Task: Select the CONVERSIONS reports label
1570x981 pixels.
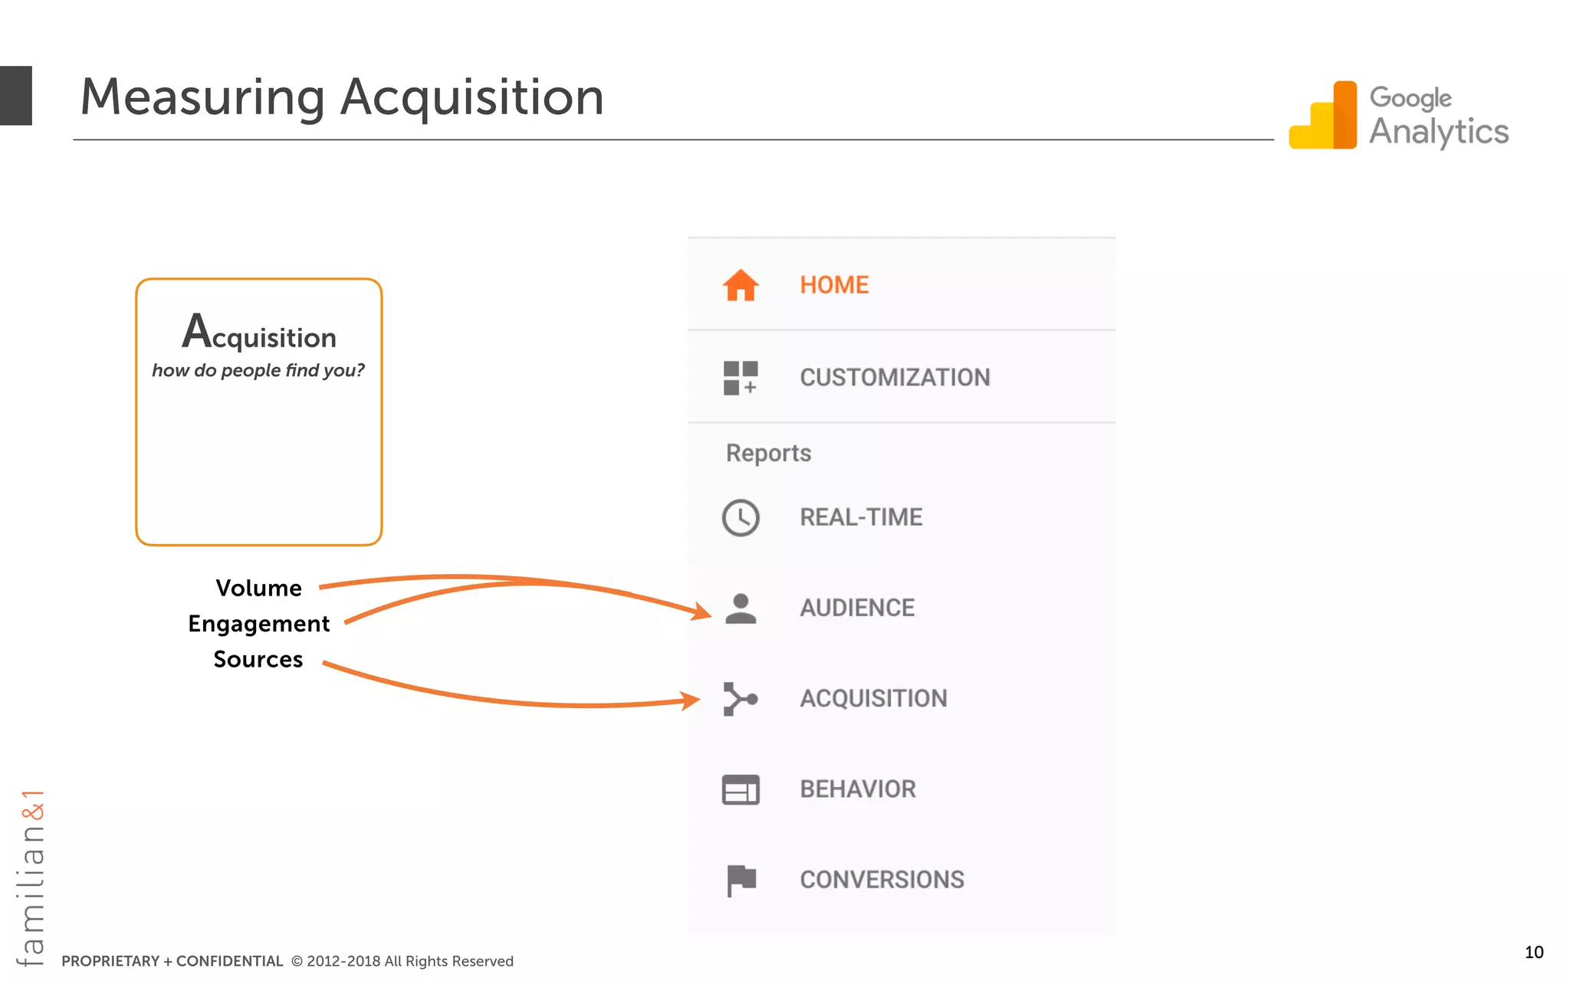Action: 882,880
